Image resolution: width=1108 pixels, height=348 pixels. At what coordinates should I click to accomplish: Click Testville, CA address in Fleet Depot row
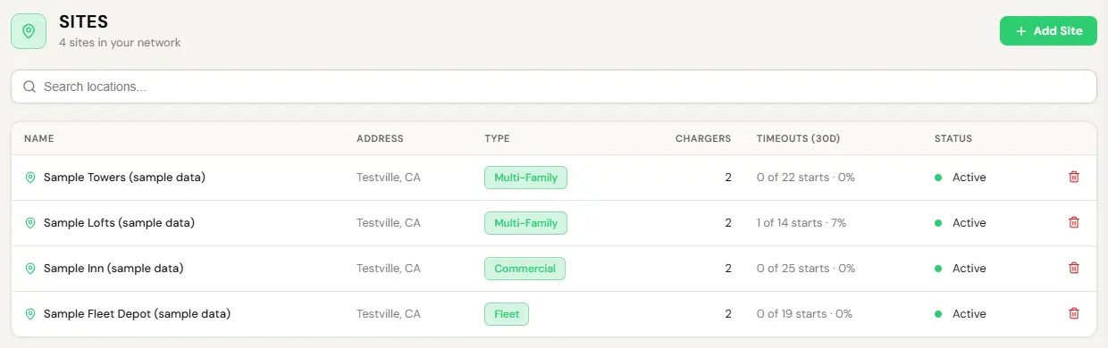coord(389,314)
